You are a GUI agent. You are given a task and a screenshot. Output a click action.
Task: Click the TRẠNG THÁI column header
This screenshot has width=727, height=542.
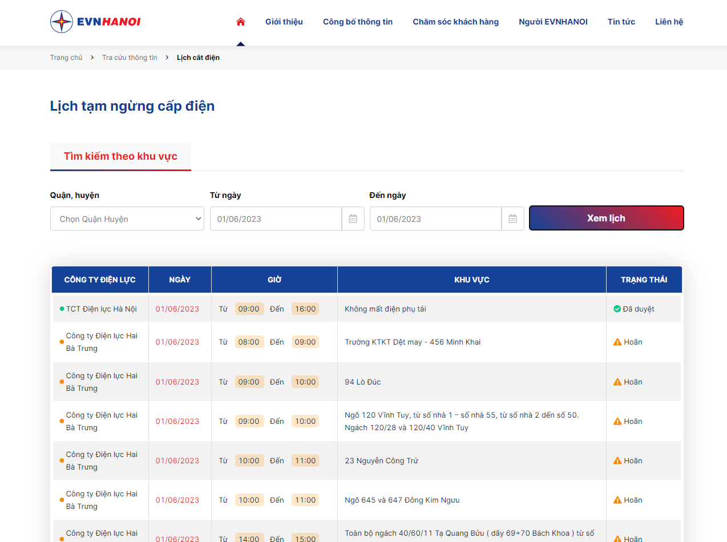pos(644,280)
